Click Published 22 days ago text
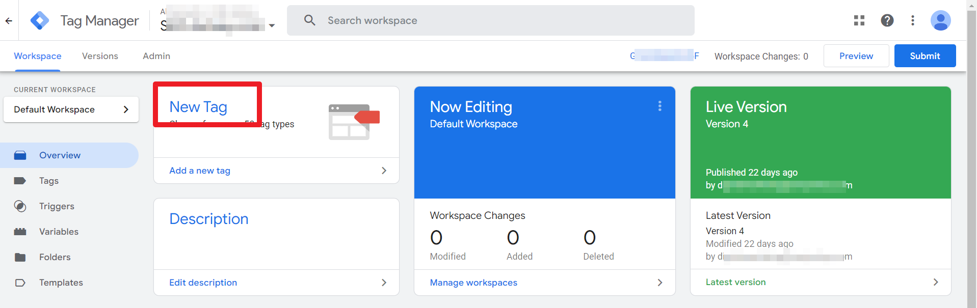 752,173
